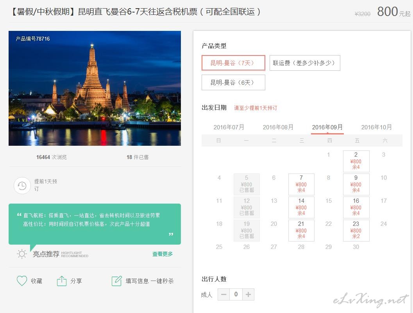Click the strikethrough ¥3200 original price
Screen dimensions: 413x313
pyautogui.click(x=363, y=14)
